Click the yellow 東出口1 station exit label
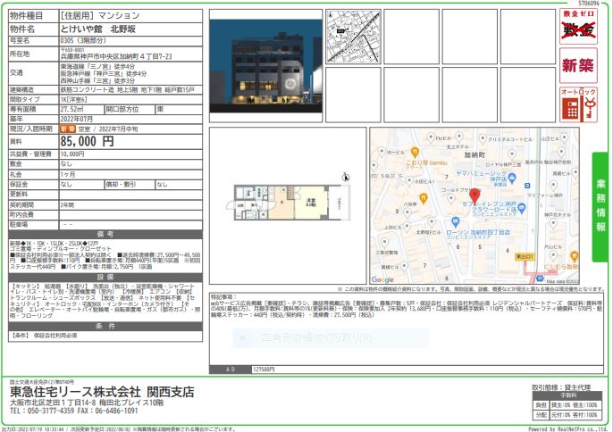The width and height of the screenshot is (613, 432). point(525,257)
